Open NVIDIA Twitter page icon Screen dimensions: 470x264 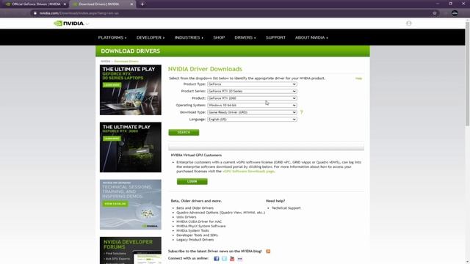point(224,259)
